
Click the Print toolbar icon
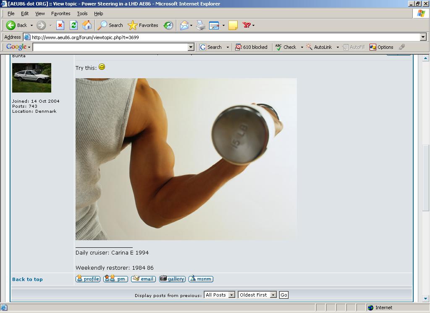tap(201, 25)
